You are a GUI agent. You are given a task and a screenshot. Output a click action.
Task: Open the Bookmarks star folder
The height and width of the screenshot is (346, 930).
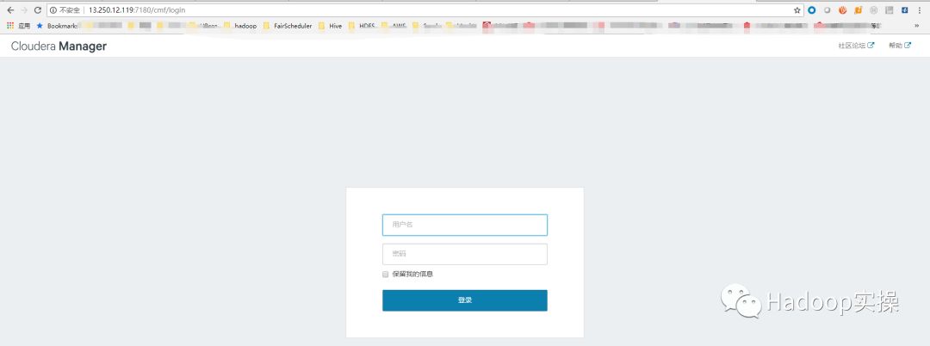coord(58,26)
